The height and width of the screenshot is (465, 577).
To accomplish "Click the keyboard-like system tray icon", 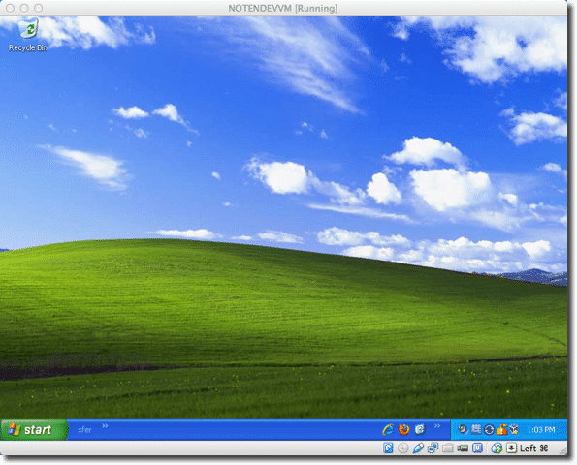I will pos(476,428).
